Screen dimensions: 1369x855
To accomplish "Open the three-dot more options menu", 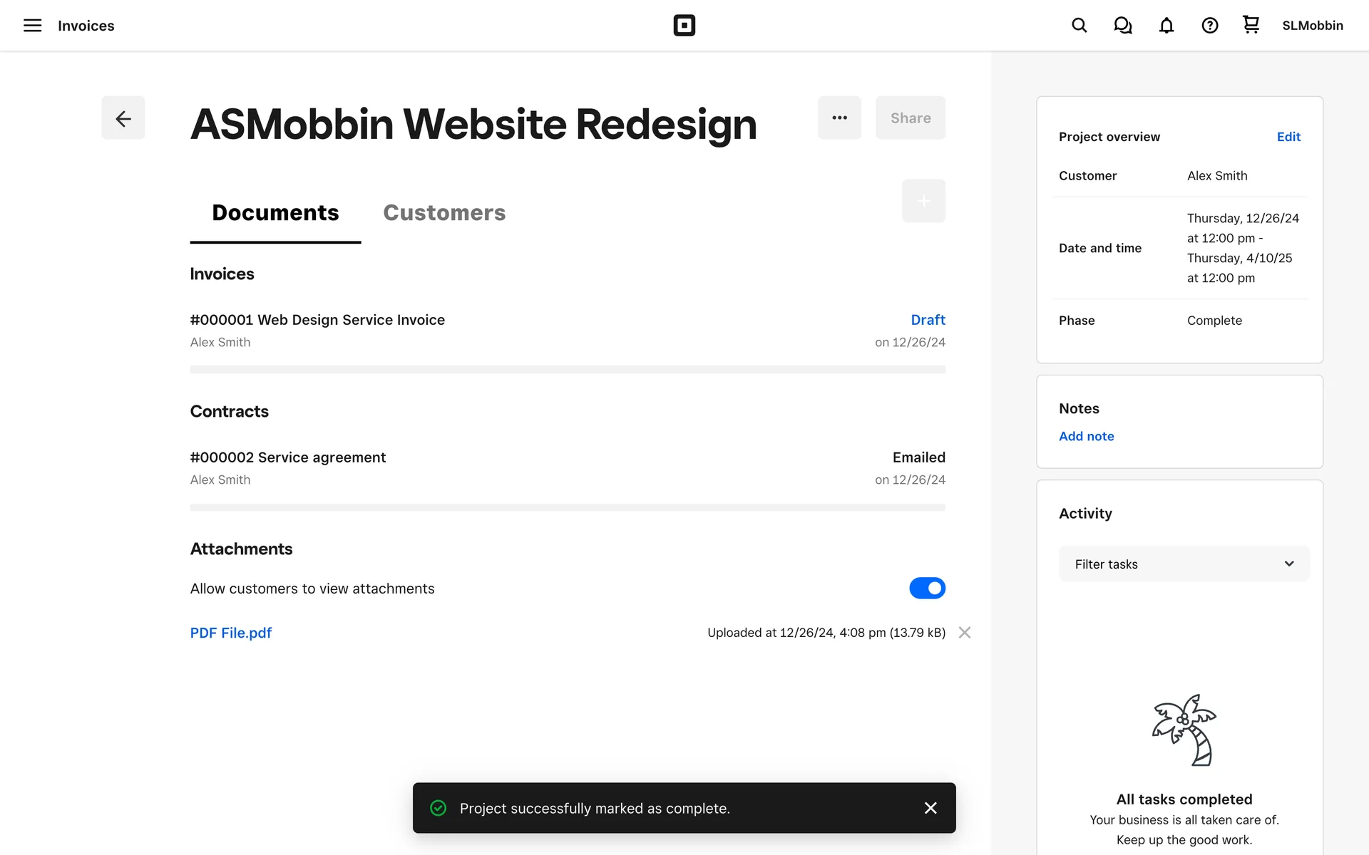I will coord(839,118).
